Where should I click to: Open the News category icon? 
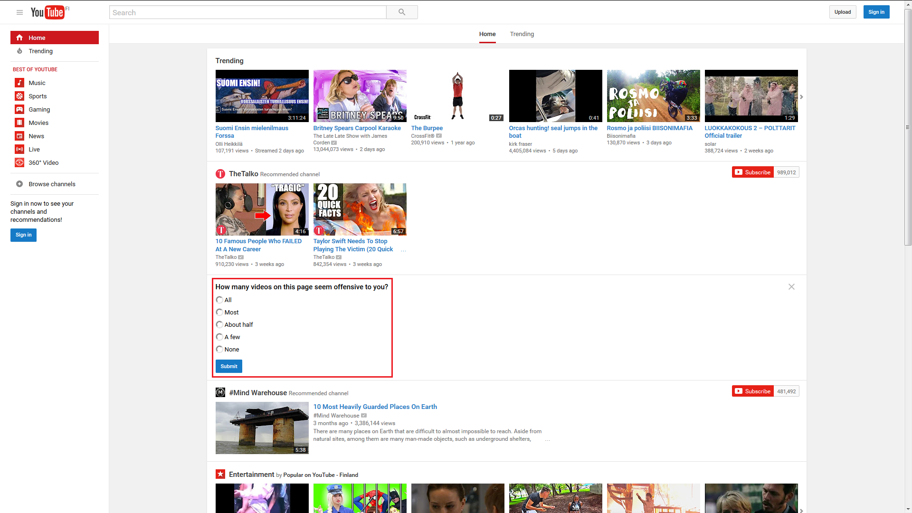(19, 136)
